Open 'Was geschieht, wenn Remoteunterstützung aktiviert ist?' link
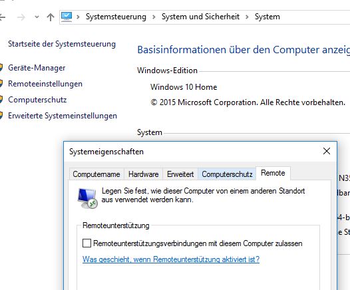 [171, 259]
